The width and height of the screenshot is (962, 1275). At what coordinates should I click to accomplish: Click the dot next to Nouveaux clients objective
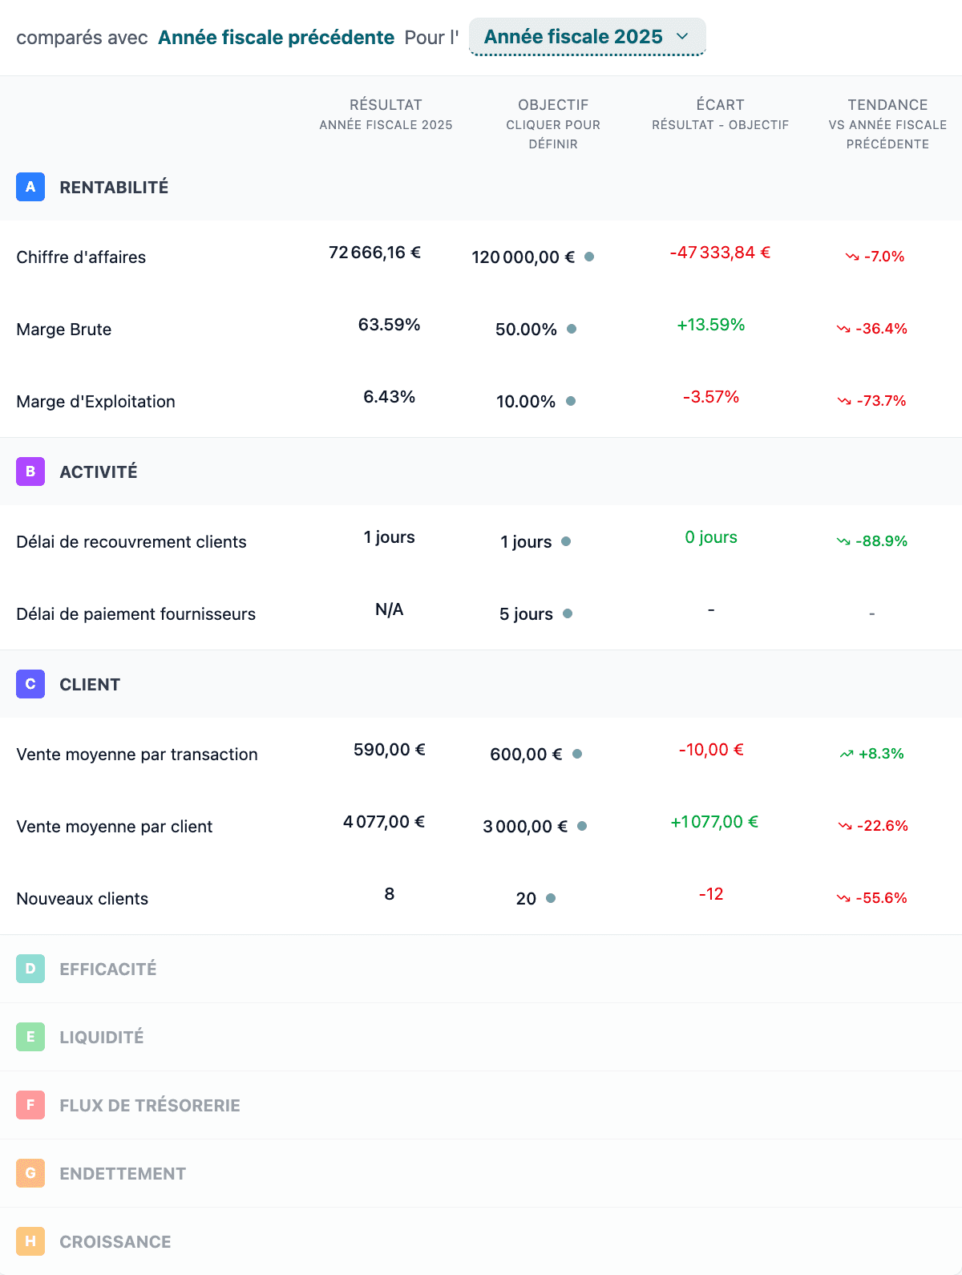551,898
